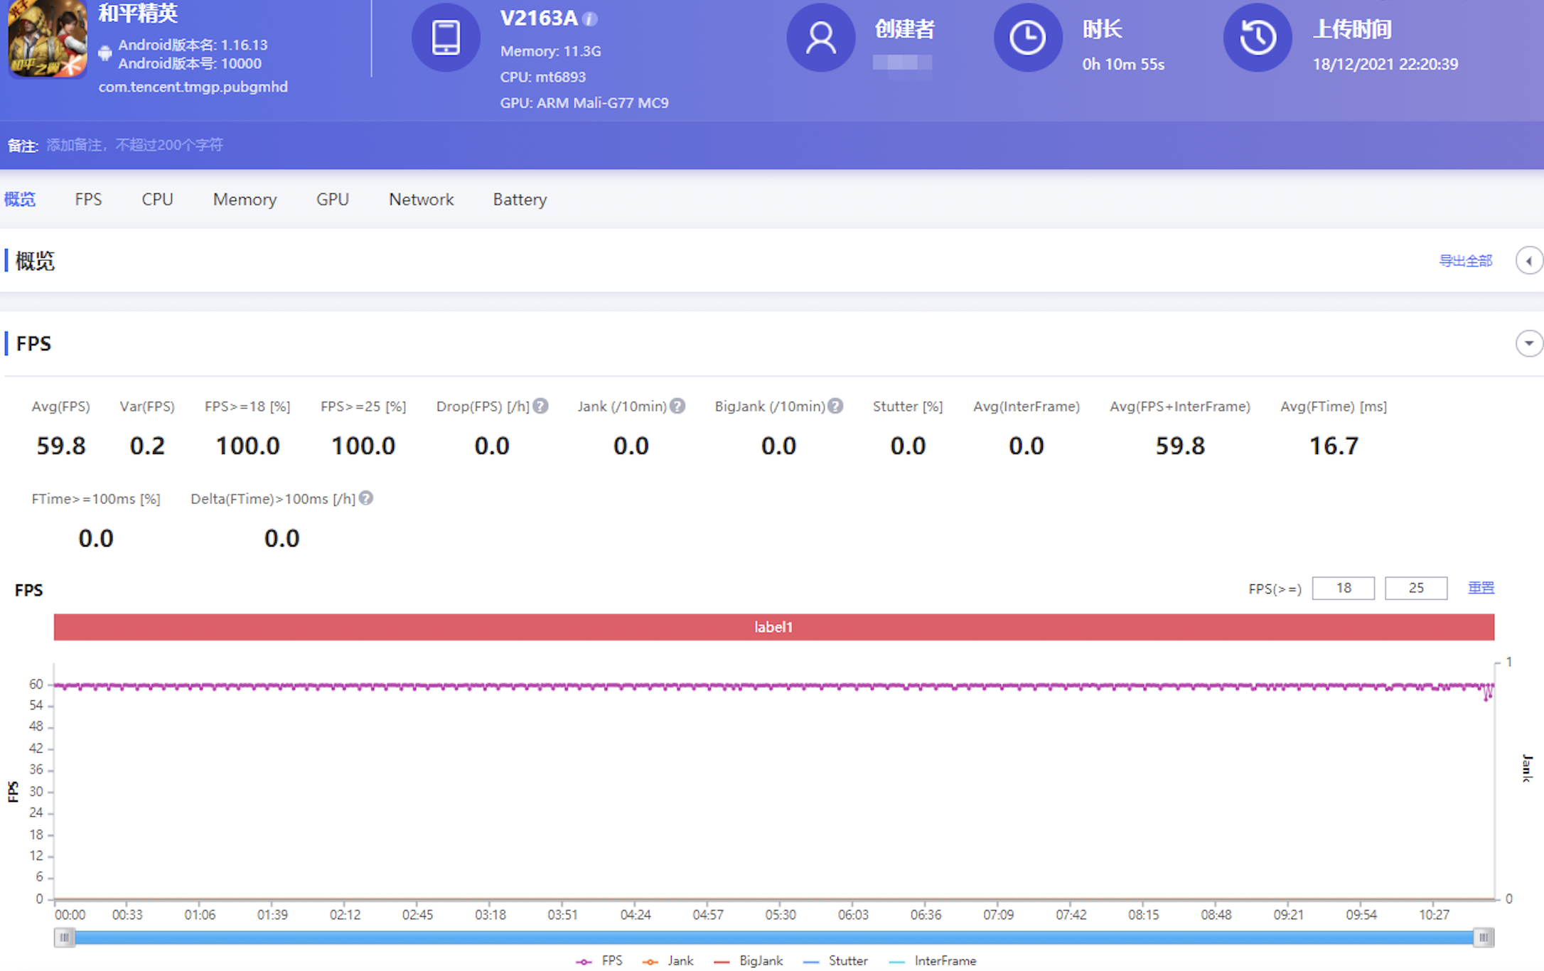This screenshot has width=1544, height=971.
Task: Open help for Jank (/10min) metric
Action: (677, 406)
